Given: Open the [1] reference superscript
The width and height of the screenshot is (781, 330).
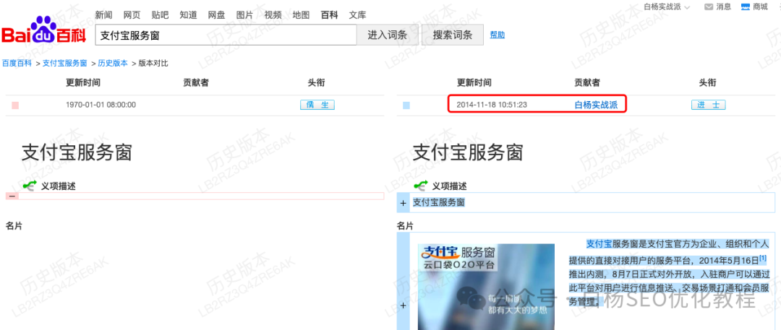Looking at the screenshot, I should coord(763,258).
